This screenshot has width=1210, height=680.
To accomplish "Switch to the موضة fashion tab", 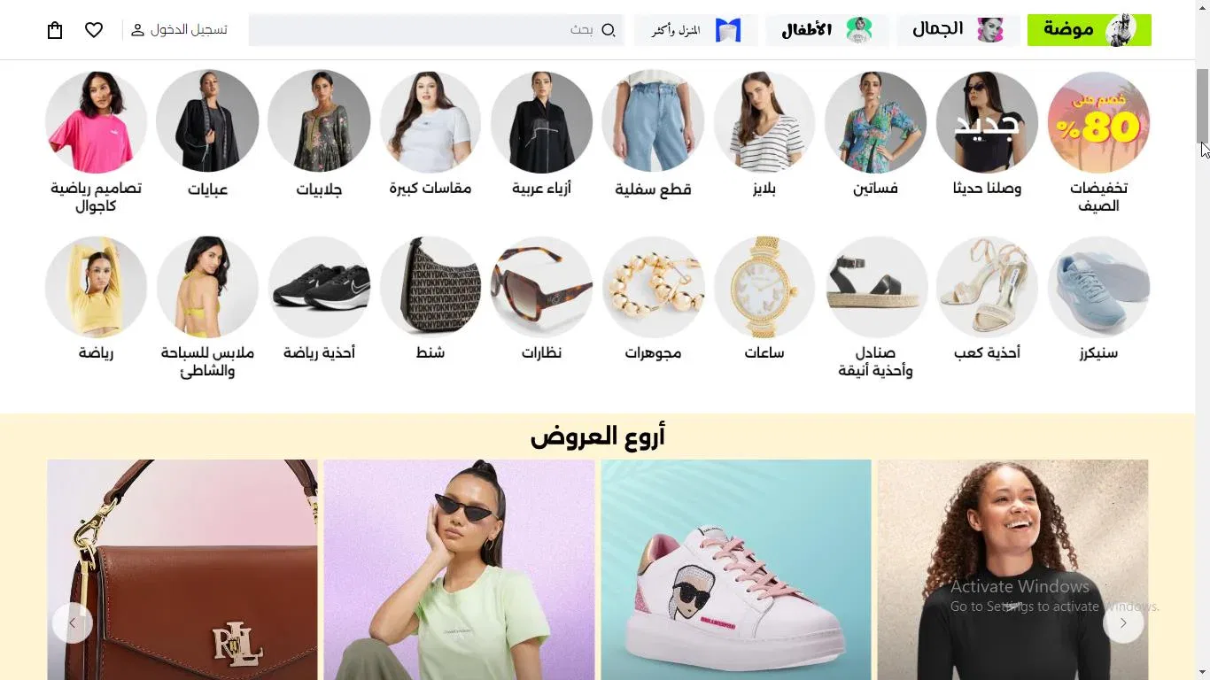I will [x=1090, y=30].
